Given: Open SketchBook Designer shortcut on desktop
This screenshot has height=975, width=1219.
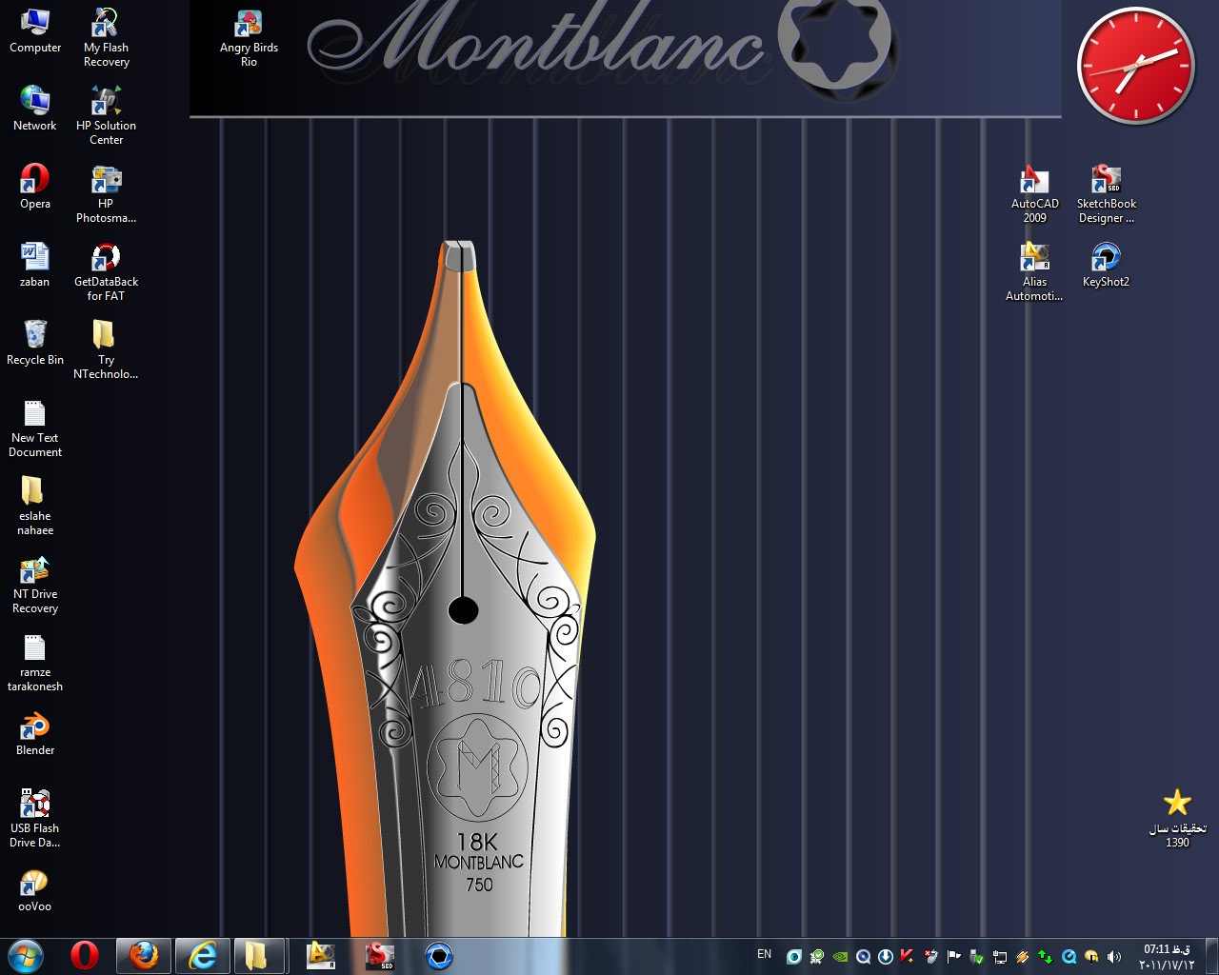Looking at the screenshot, I should click(x=1106, y=194).
